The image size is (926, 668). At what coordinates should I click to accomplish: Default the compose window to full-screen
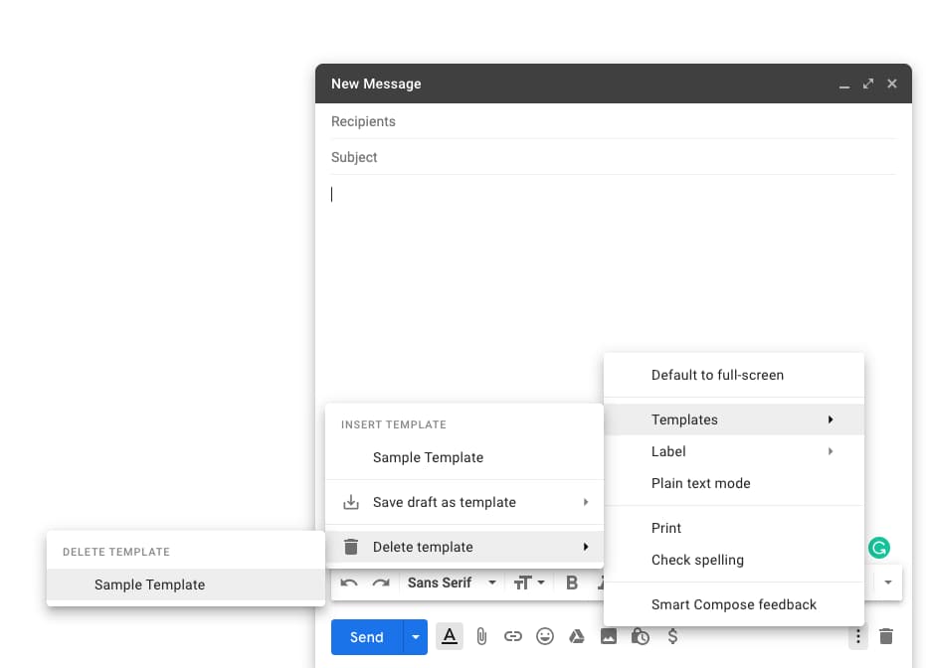[719, 375]
